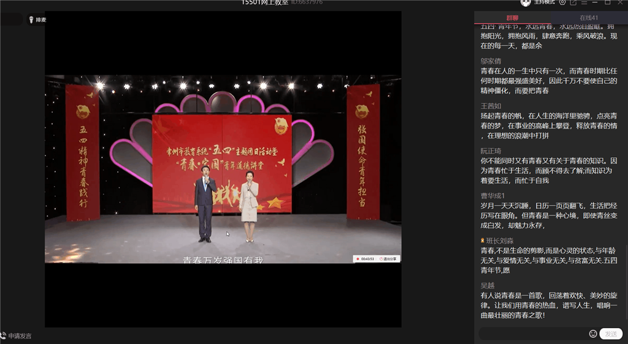Click the monitor badge icon beside 班长刘淼
The image size is (628, 344).
(x=483, y=241)
